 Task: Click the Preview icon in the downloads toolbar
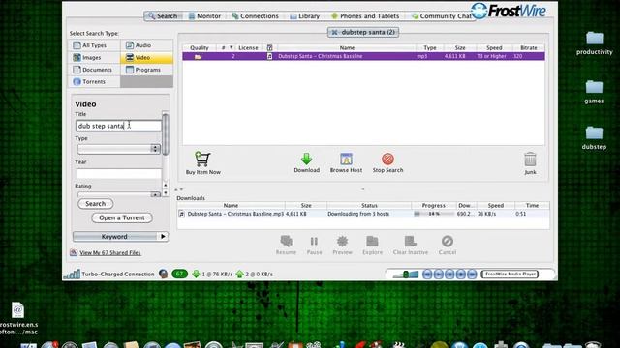pyautogui.click(x=342, y=241)
